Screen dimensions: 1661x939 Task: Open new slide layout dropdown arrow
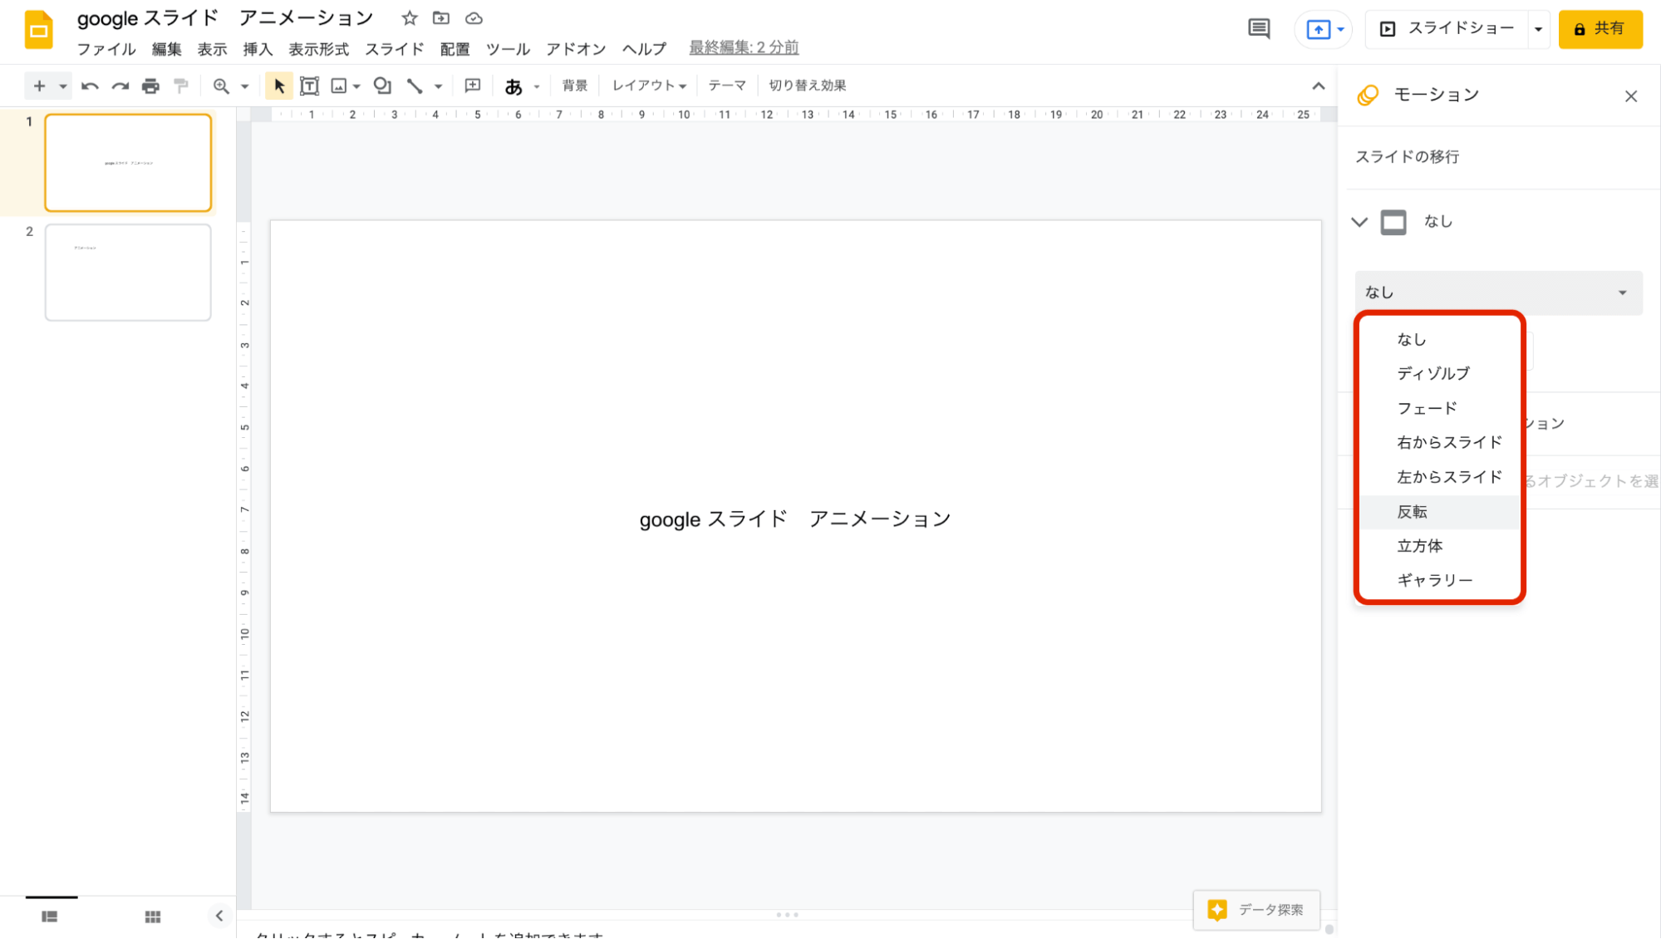tap(62, 86)
